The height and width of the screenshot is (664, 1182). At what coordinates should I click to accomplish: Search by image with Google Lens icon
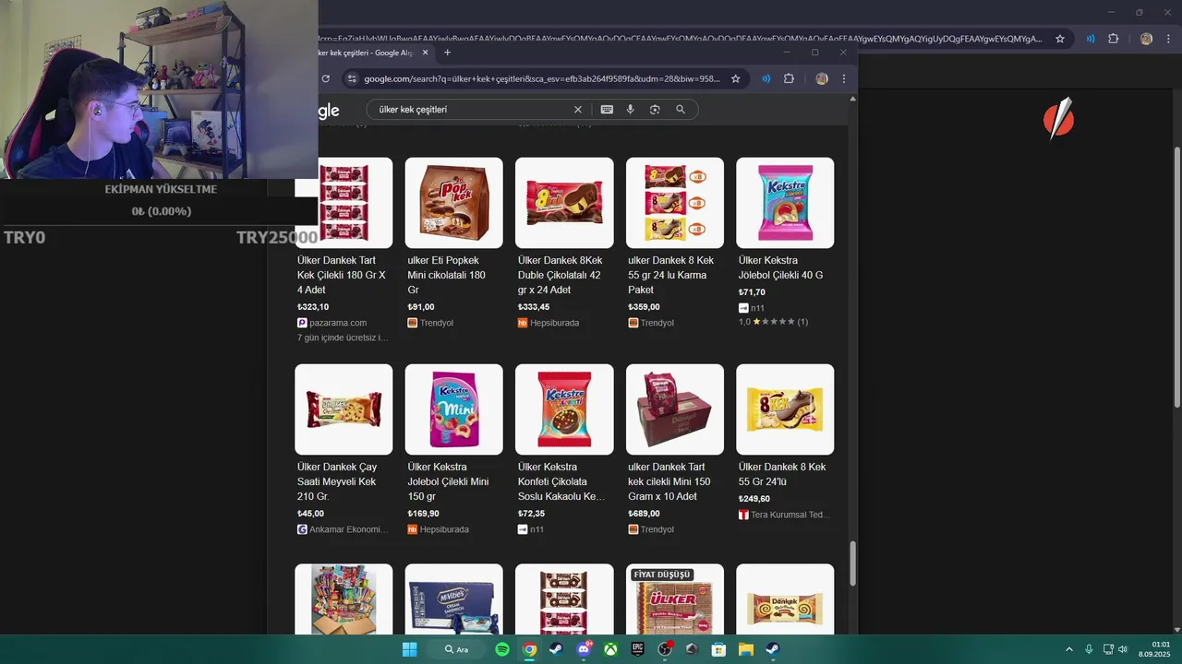point(655,109)
